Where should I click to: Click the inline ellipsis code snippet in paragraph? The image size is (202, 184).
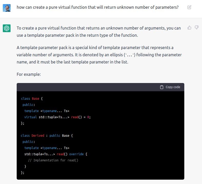[129, 55]
